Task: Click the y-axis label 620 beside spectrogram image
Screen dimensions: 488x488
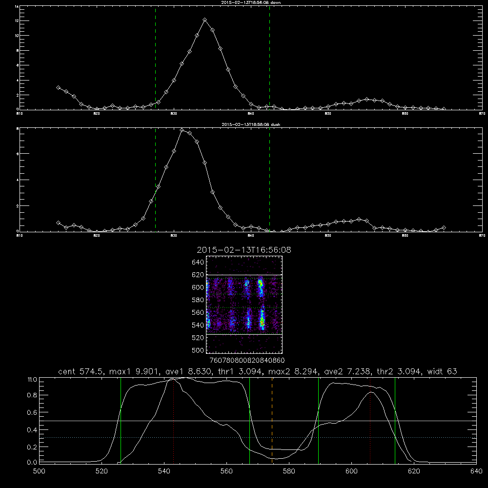Action: pyautogui.click(x=198, y=275)
